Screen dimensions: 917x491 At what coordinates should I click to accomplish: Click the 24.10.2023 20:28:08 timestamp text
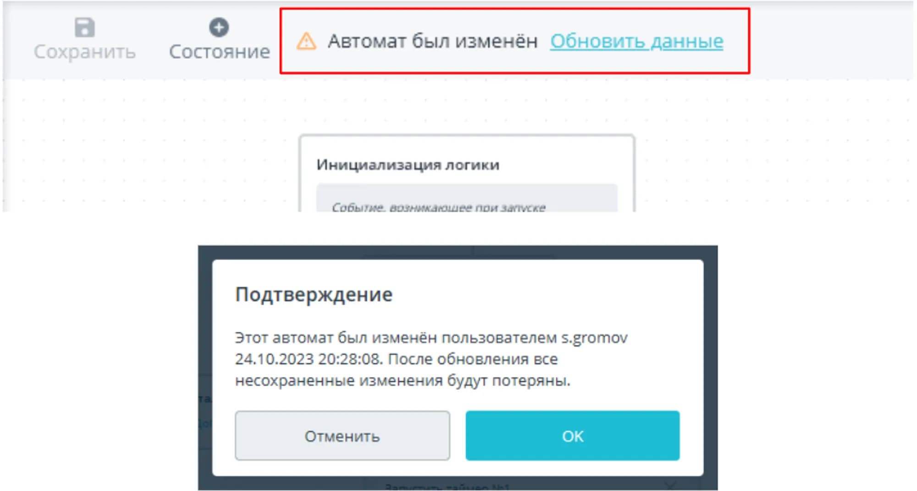click(x=308, y=359)
